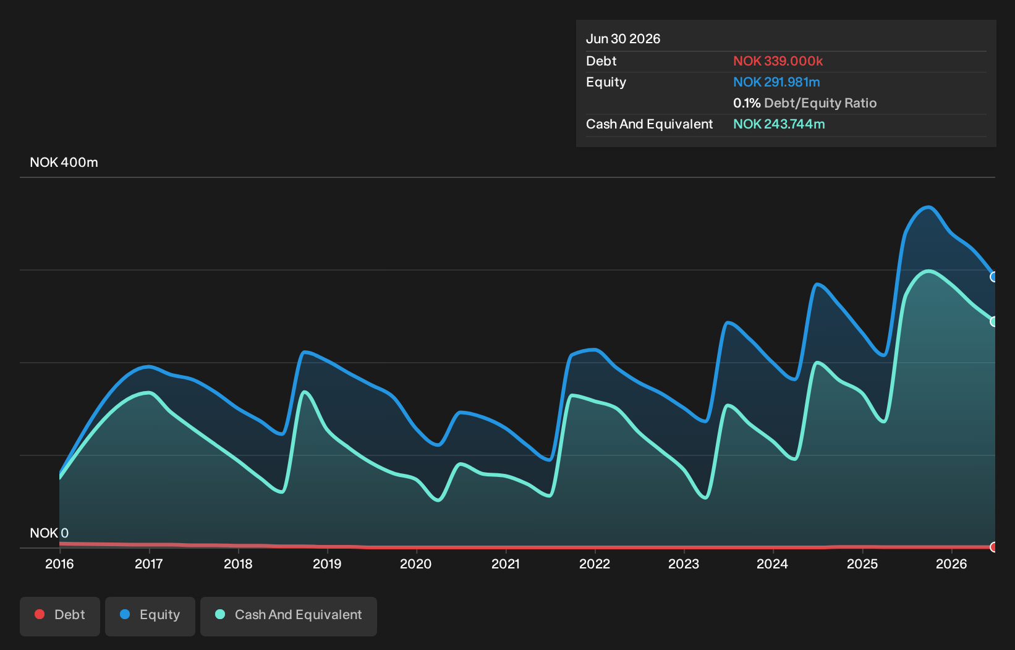Click the tooltip Debt row label
1015x650 pixels.
[x=601, y=61]
